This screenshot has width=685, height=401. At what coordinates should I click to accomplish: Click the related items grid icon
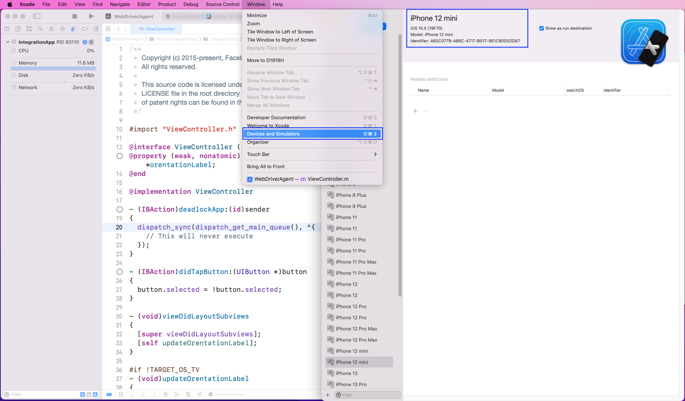pos(108,29)
